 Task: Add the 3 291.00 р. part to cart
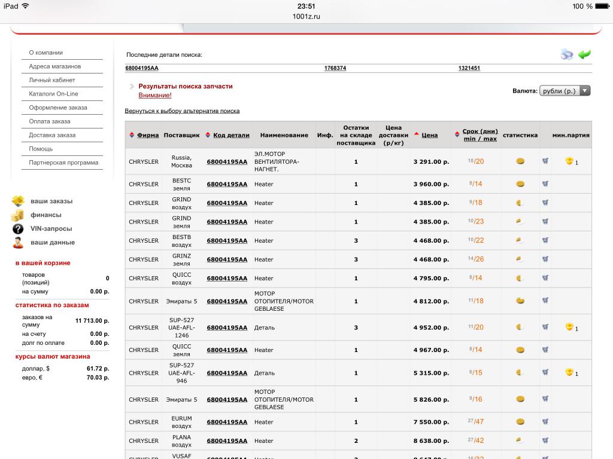[545, 161]
